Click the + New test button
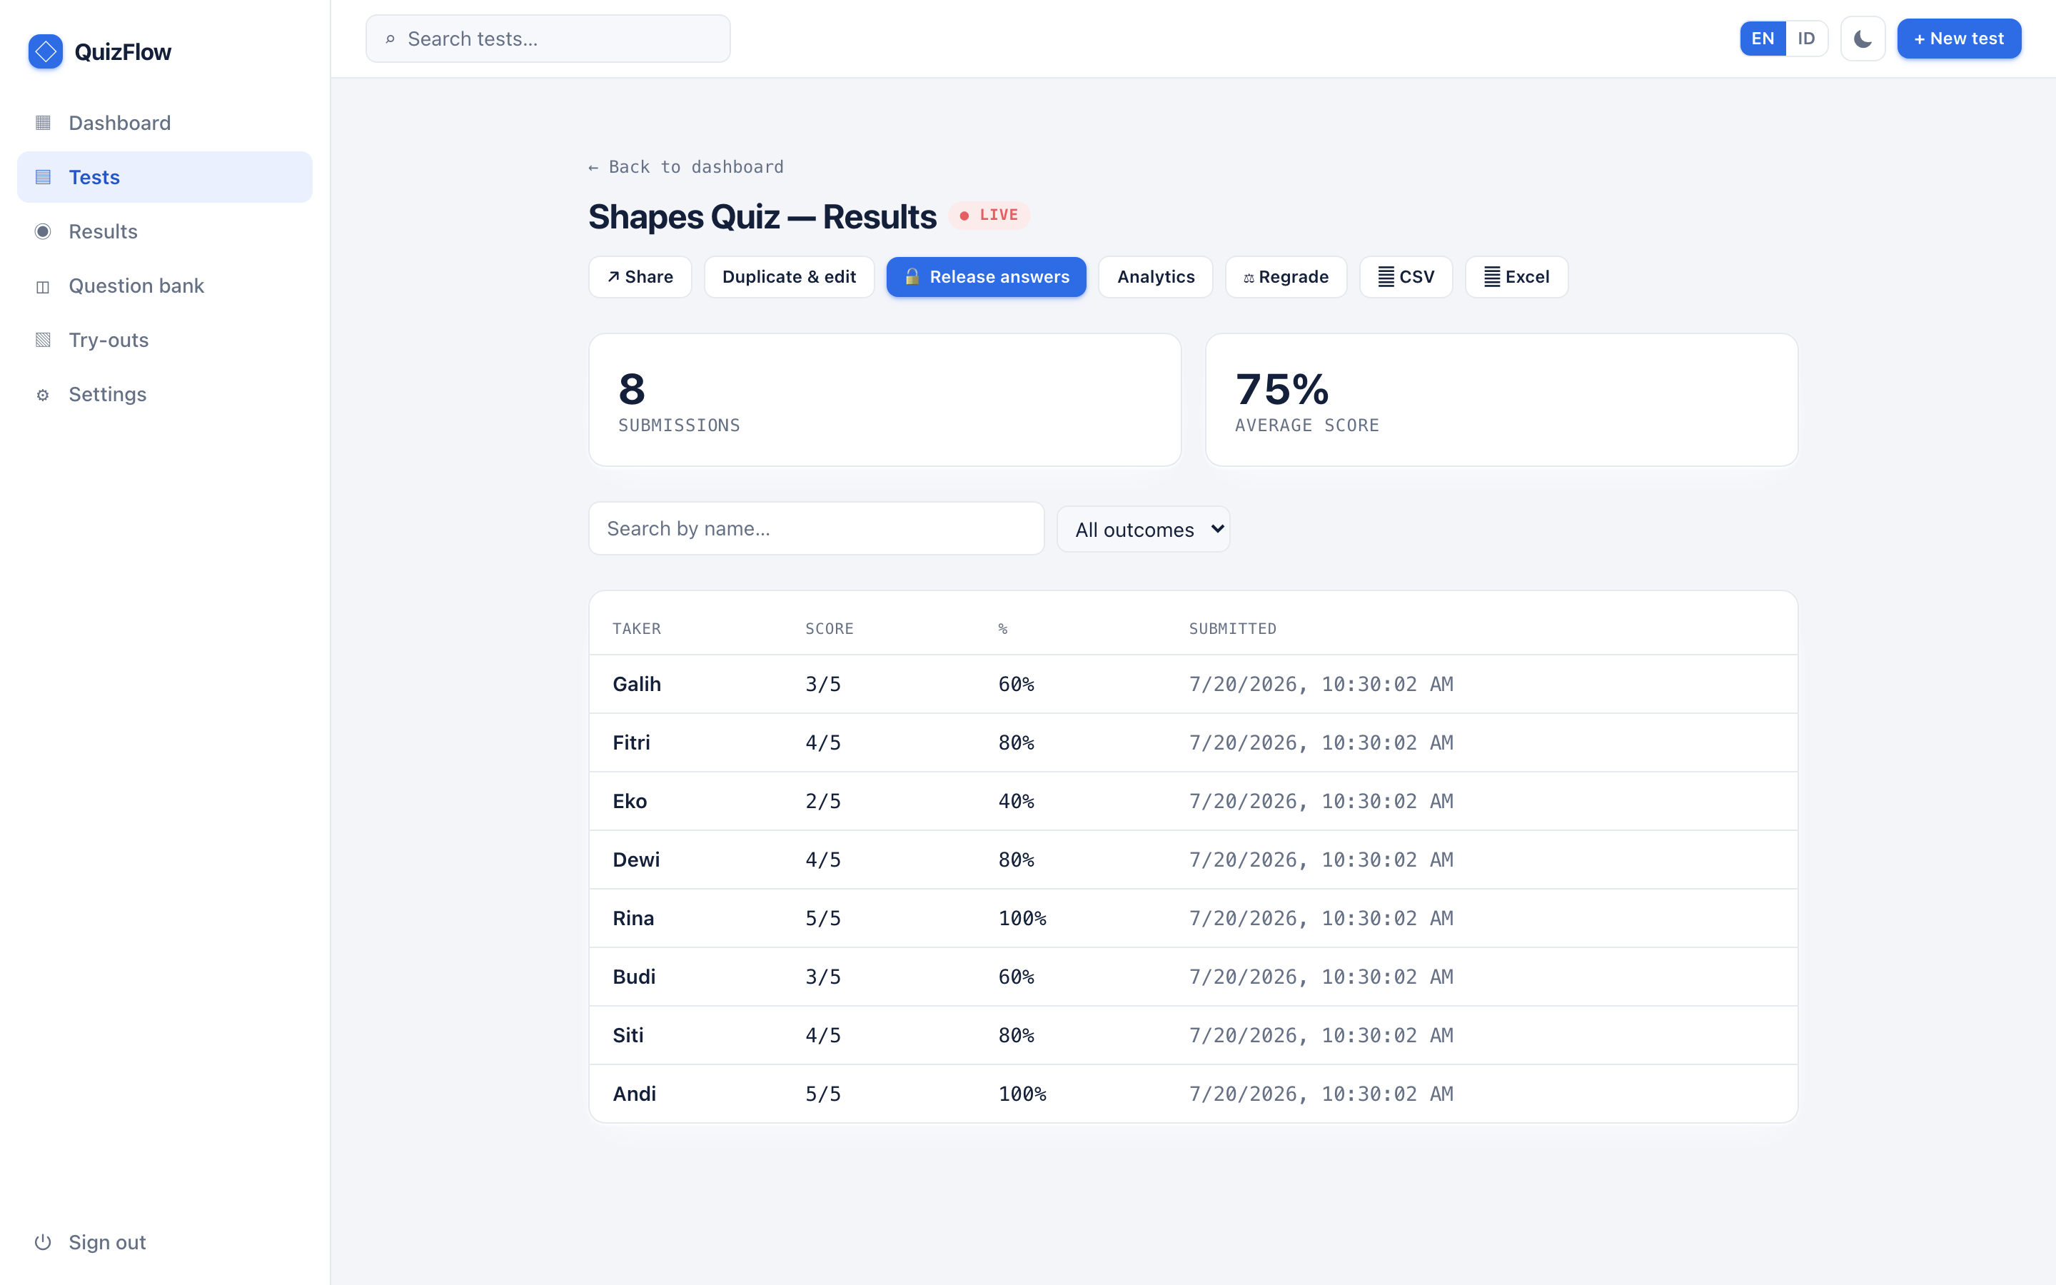Screen dimensions: 2056x1285 [x=1958, y=39]
